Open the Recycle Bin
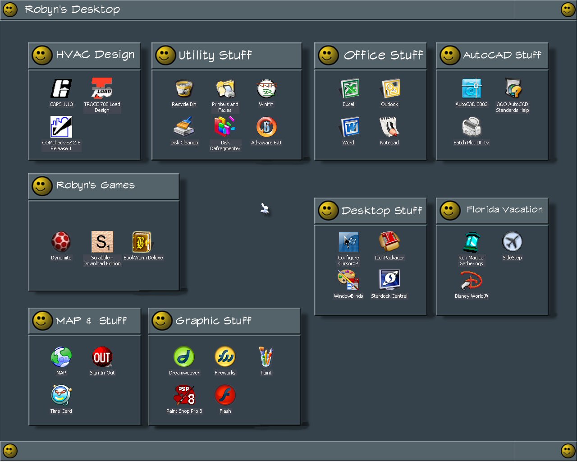This screenshot has width=577, height=462. (x=184, y=88)
